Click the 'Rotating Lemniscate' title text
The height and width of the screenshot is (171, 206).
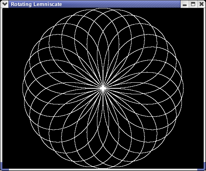click(x=36, y=4)
